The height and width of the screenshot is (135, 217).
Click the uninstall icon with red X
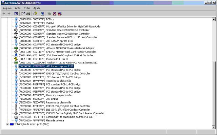pos(55,14)
